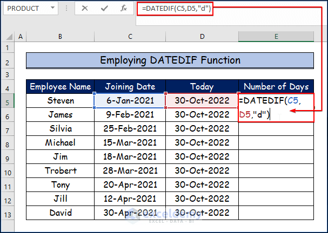Image resolution: width=328 pixels, height=233 pixels.
Task: Click Jim's Today date '30-Oct-2022'
Action: pos(202,156)
